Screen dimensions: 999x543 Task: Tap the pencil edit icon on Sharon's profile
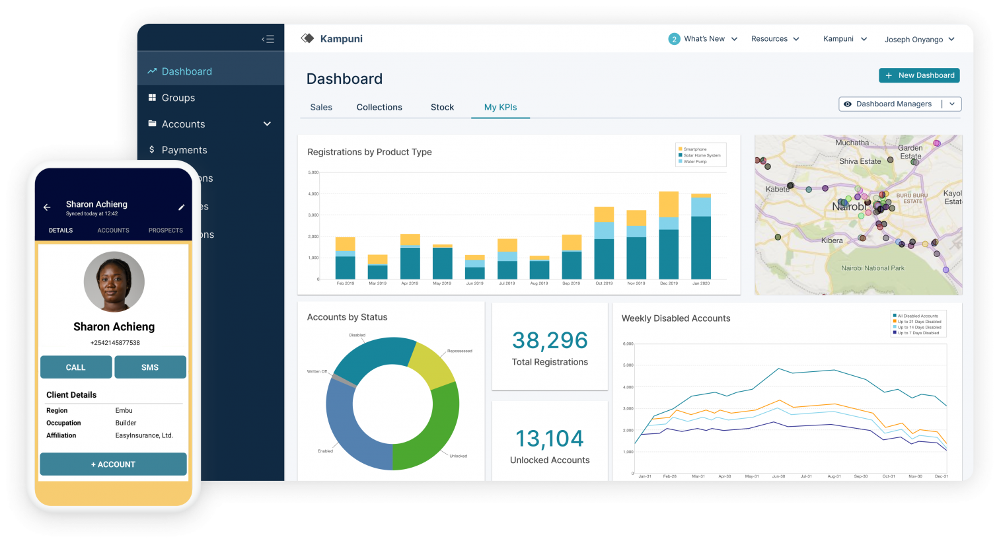coord(181,207)
